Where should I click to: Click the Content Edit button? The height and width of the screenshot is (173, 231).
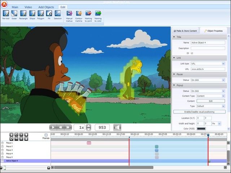click(211, 101)
